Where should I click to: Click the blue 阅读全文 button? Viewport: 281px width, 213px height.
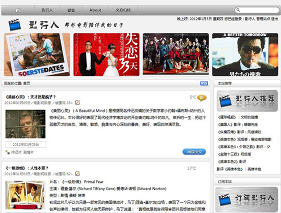pos(194,152)
